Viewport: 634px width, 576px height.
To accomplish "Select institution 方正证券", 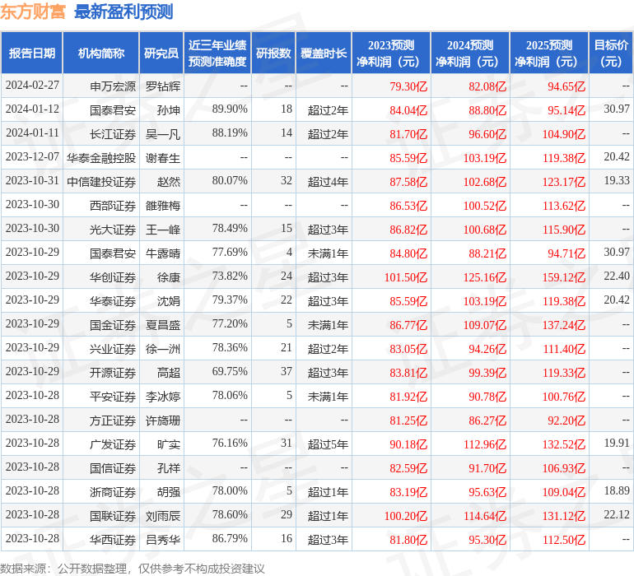I will point(113,420).
